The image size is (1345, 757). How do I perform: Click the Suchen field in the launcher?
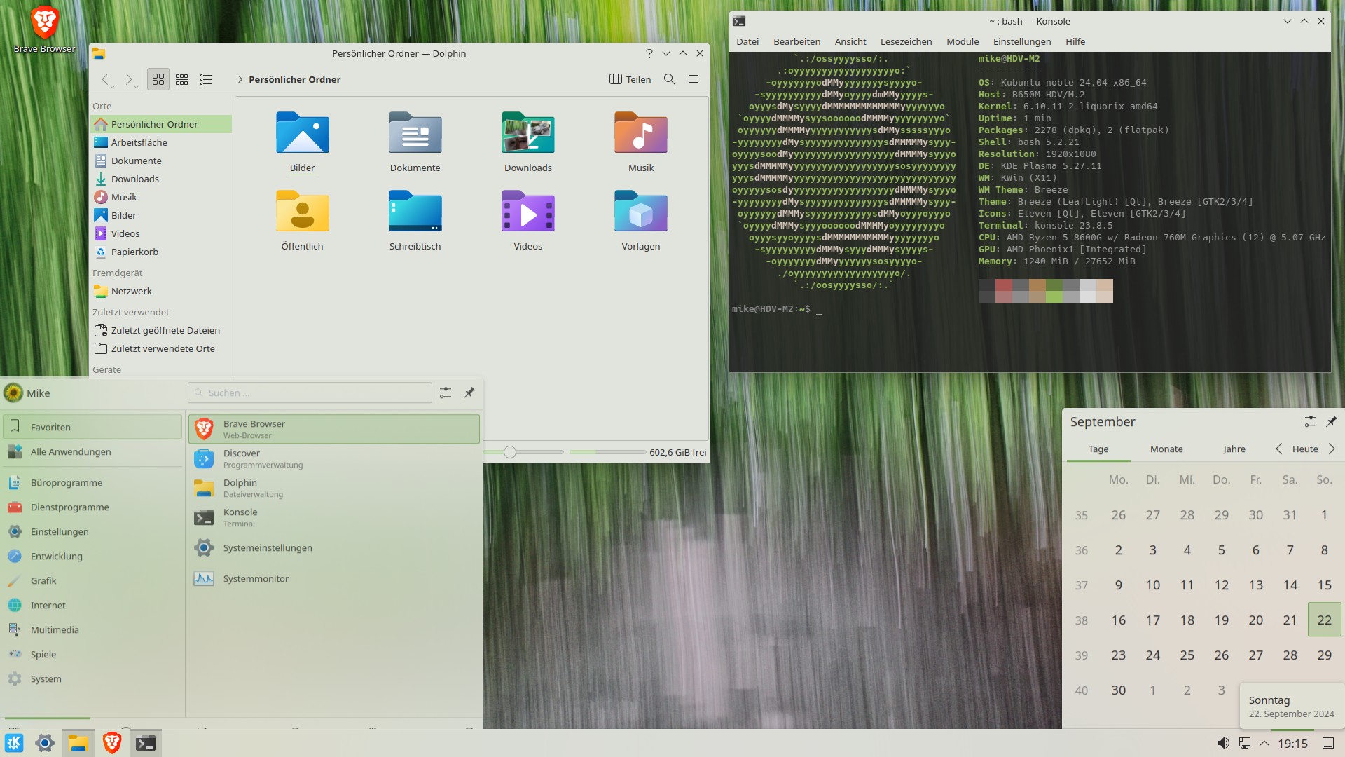tap(309, 393)
